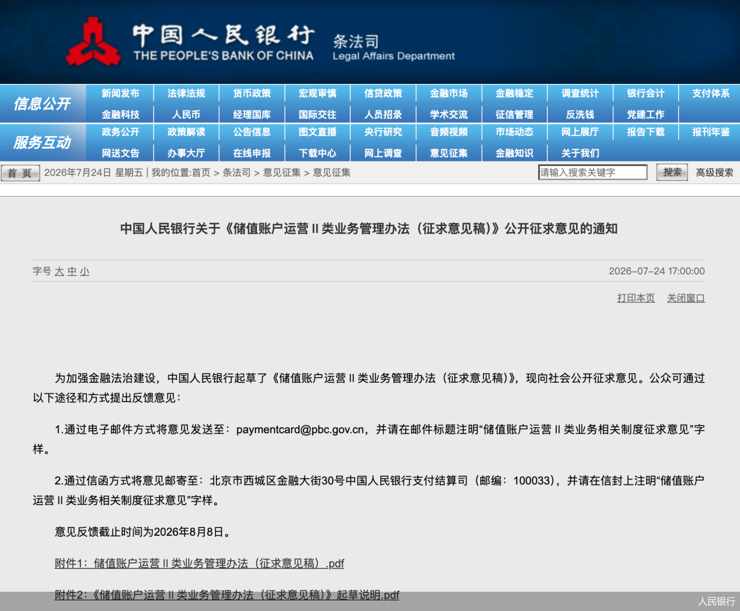Open 市场动态 navigation item

(514, 132)
